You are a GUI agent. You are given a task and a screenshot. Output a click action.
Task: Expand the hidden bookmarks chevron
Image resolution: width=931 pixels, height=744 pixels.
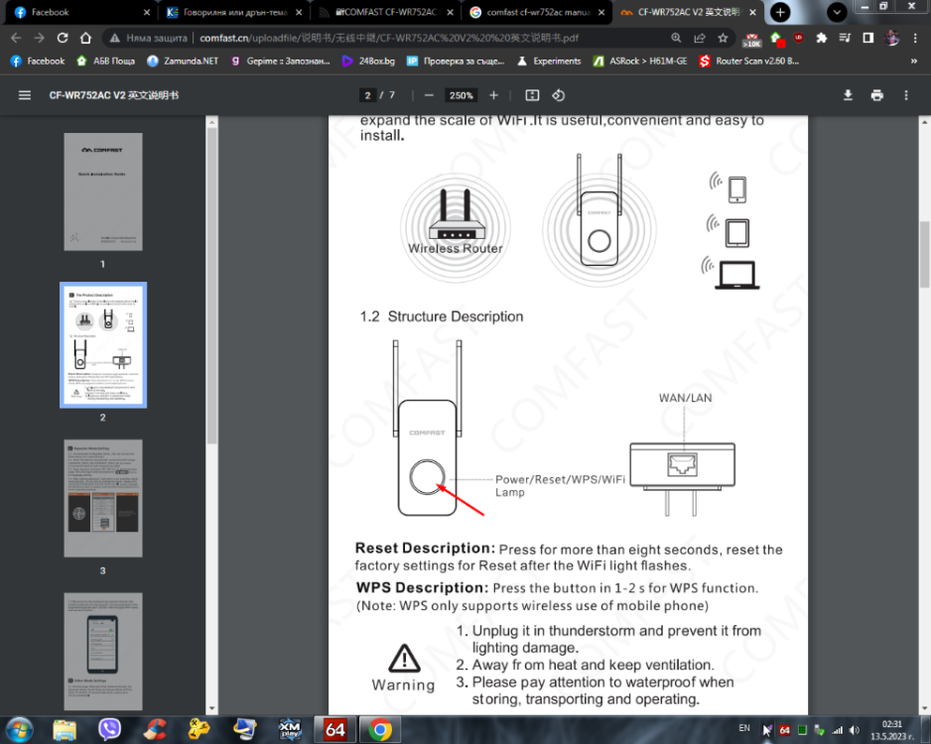(914, 62)
